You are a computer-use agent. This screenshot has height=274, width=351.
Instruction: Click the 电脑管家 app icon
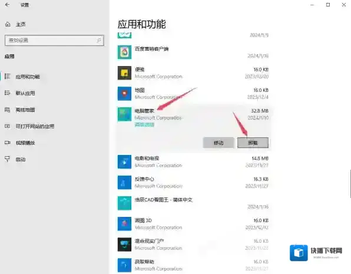pos(124,114)
